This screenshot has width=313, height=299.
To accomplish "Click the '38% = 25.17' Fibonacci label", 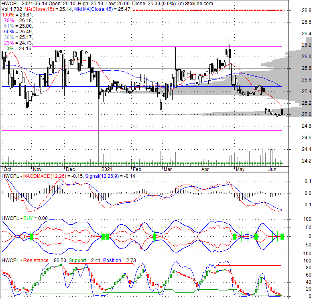I will (18, 37).
